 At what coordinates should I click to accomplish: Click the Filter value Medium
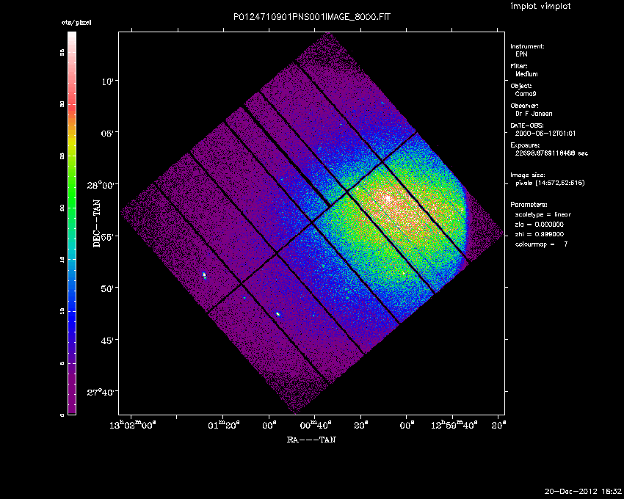tap(526, 74)
